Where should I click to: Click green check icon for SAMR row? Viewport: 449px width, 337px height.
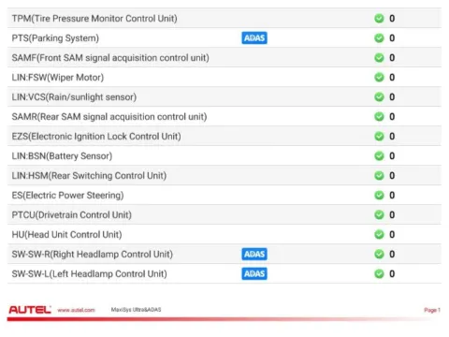(379, 117)
